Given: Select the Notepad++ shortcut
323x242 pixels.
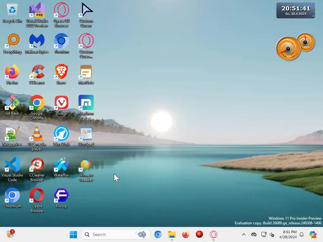Looking at the screenshot, I should [x=12, y=136].
